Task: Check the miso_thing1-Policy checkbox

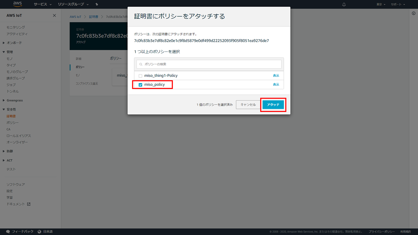Action: 140,76
